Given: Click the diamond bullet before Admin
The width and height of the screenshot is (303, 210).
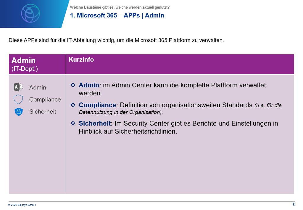Looking at the screenshot, I should point(73,85).
